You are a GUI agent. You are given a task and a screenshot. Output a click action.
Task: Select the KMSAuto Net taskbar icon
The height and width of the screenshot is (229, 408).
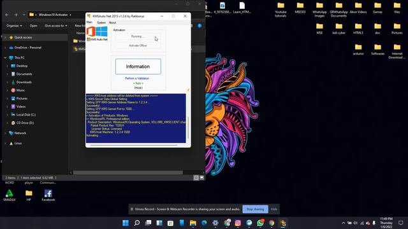283,223
